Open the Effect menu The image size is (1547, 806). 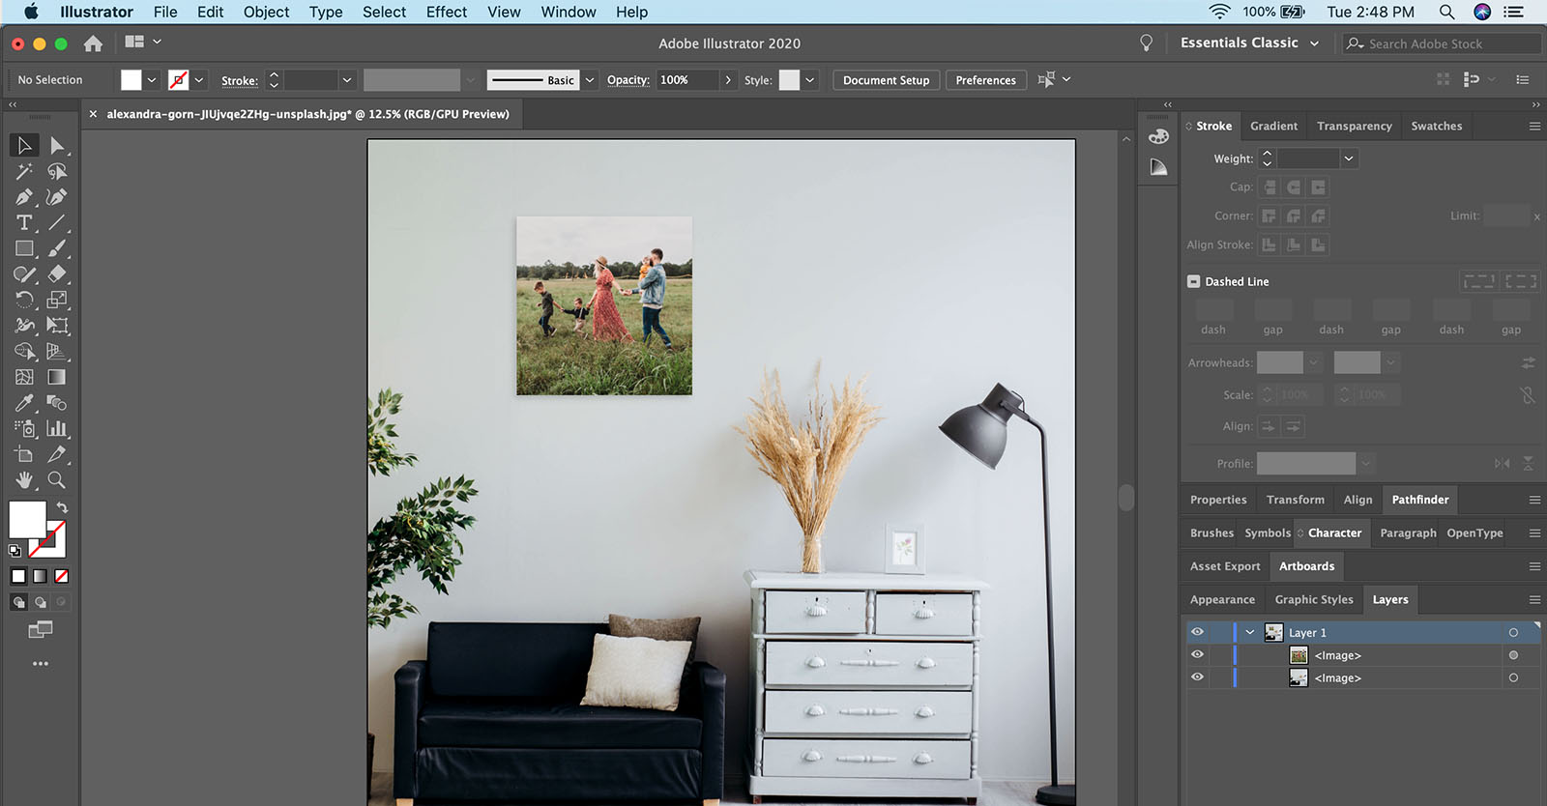point(446,13)
